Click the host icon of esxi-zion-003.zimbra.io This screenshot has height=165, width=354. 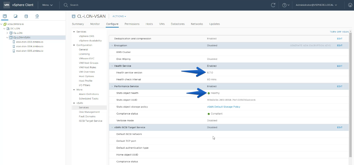14,42
